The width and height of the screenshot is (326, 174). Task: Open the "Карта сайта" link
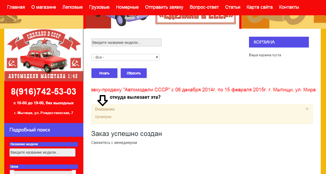(260, 7)
